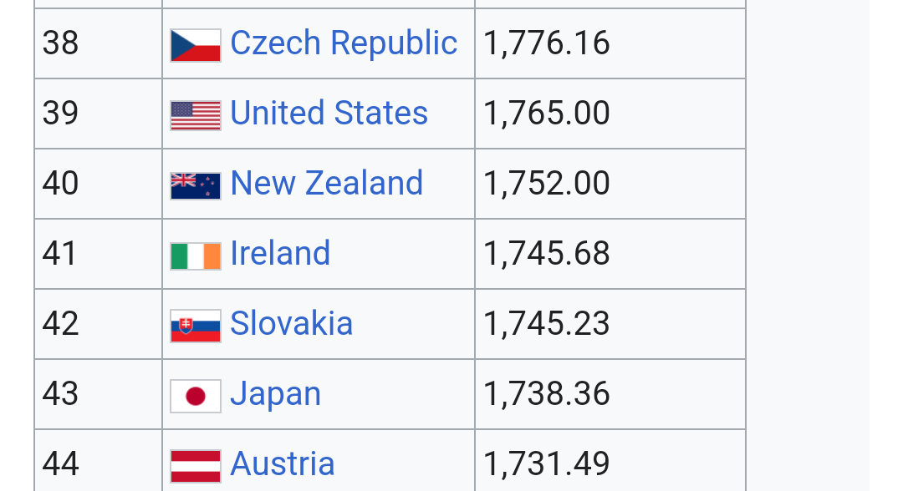This screenshot has height=491, width=903.
Task: Open the Ireland country link
Action: click(x=280, y=254)
